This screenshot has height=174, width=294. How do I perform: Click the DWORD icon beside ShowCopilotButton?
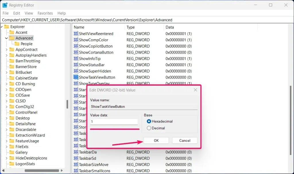[x=76, y=46]
